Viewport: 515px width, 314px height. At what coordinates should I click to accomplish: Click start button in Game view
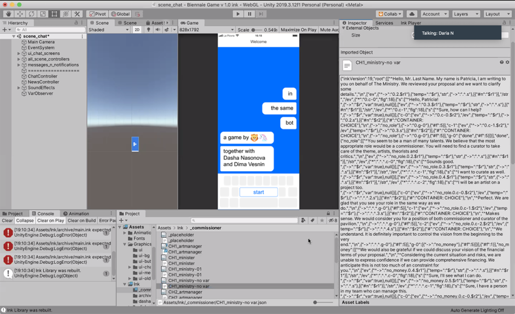(259, 192)
